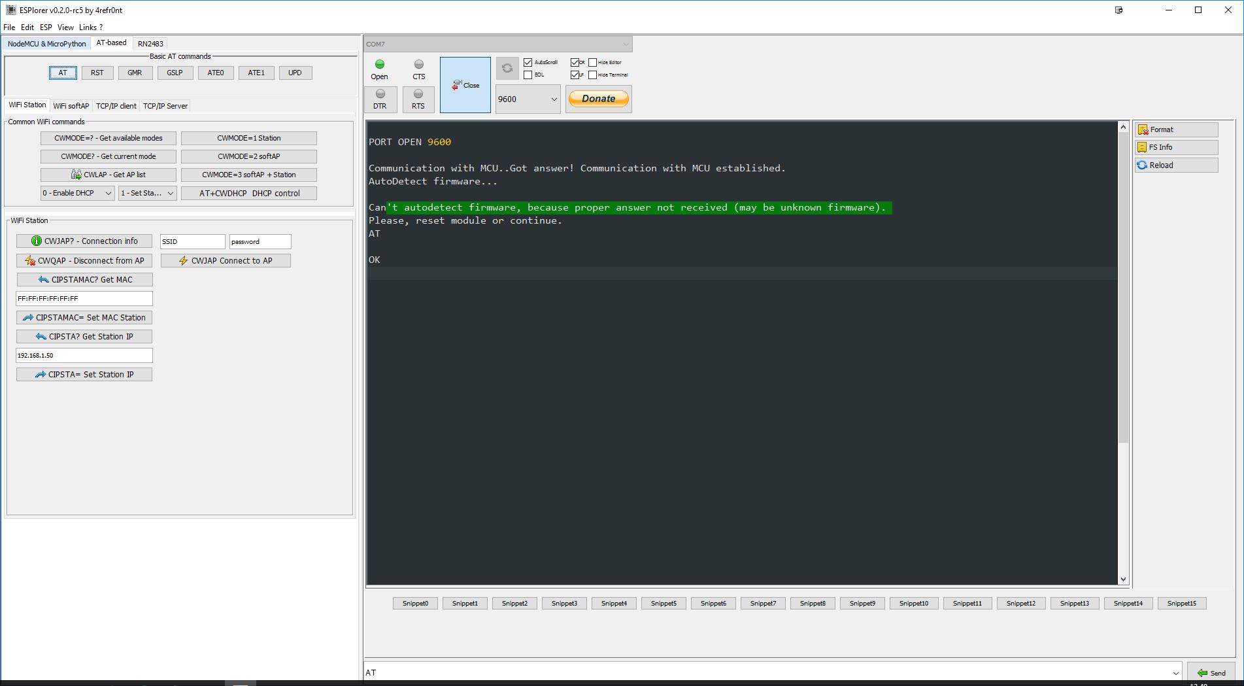Toggle the RTS indicator button
This screenshot has height=686, width=1244.
click(418, 99)
